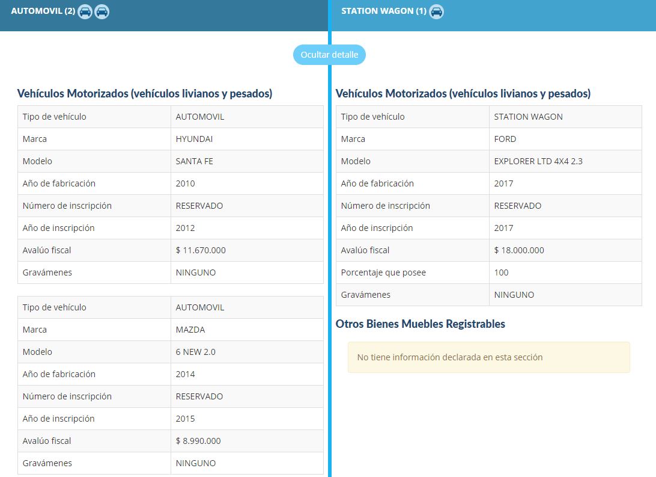This screenshot has width=656, height=477.
Task: Click the $ 8.990.000 fiscal value
Action: (x=198, y=440)
